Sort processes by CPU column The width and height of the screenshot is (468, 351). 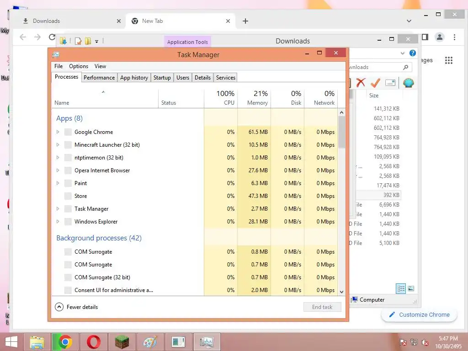(221, 98)
